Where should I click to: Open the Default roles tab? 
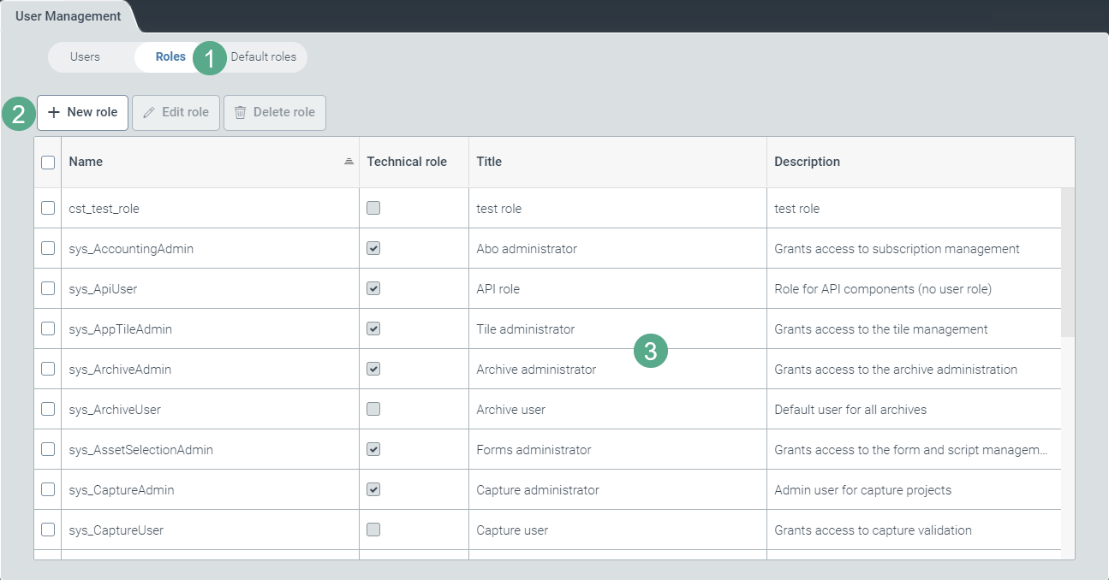click(x=263, y=57)
